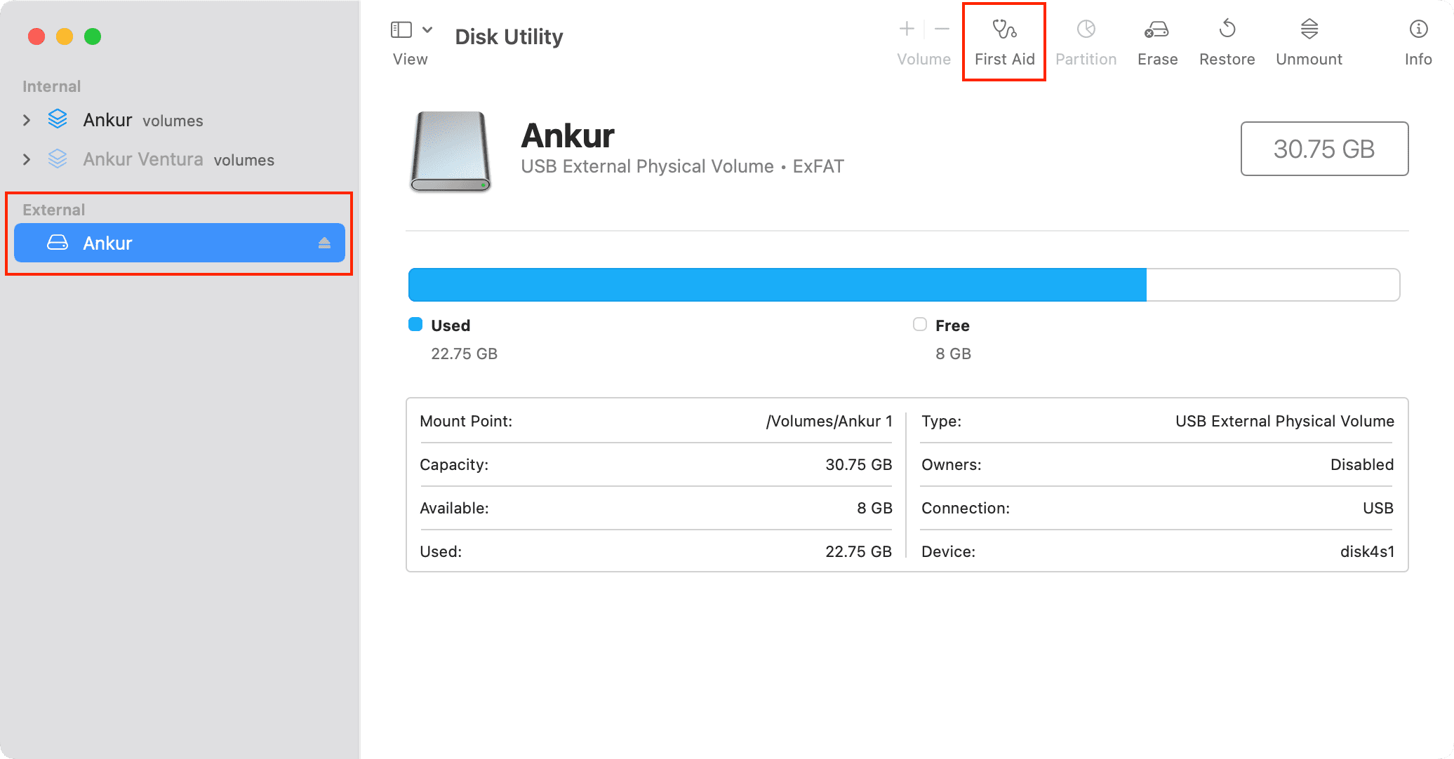This screenshot has height=759, width=1454.
Task: Click the Type value in the info table
Action: [x=1285, y=421]
